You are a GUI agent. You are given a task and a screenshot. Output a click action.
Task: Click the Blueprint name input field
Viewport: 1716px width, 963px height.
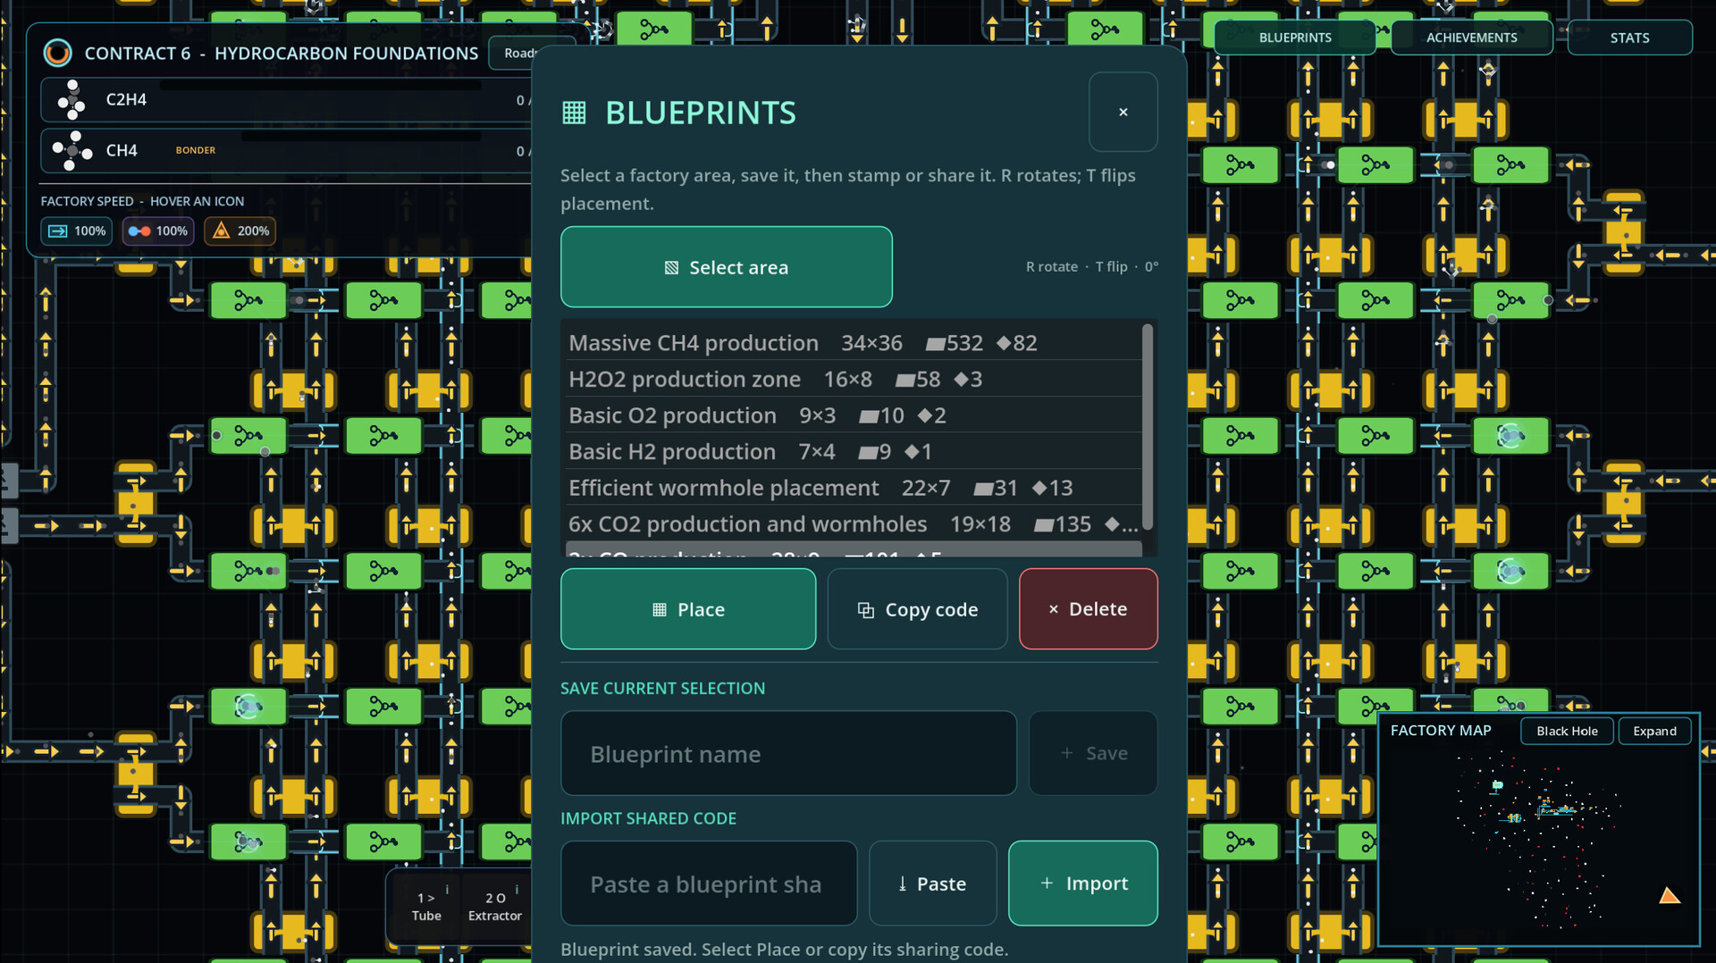click(x=788, y=753)
